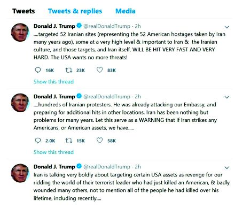235x209 pixels.
Task: Click verified badge on the first tweet
Action: [79, 26]
